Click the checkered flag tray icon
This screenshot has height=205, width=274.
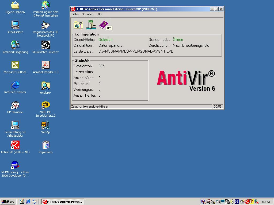point(222,202)
